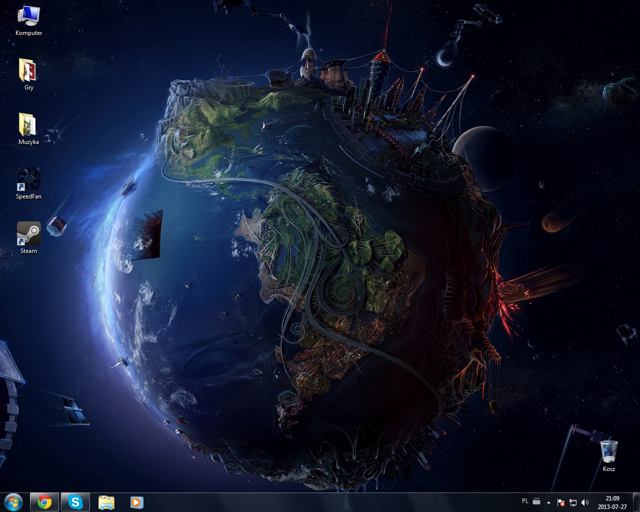Open Google Chrome from the taskbar
The image size is (640, 512).
click(44, 502)
